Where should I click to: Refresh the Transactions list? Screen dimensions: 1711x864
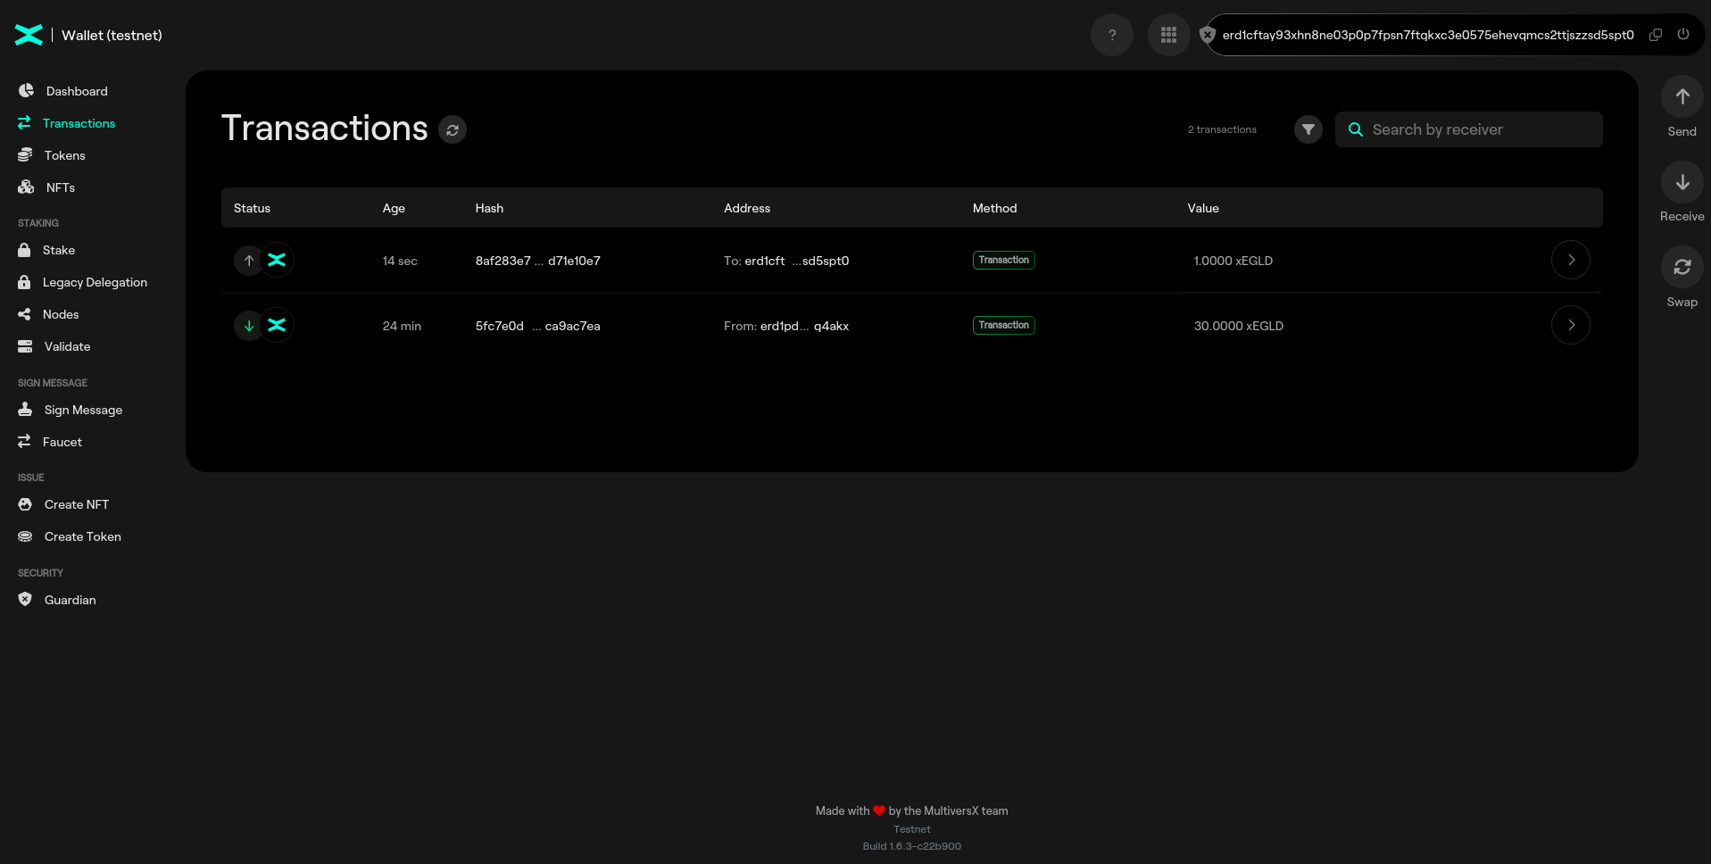coord(453,130)
